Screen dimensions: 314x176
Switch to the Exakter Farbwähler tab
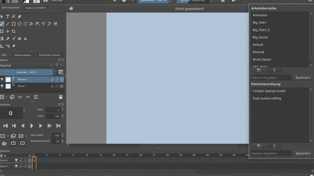click(36, 8)
